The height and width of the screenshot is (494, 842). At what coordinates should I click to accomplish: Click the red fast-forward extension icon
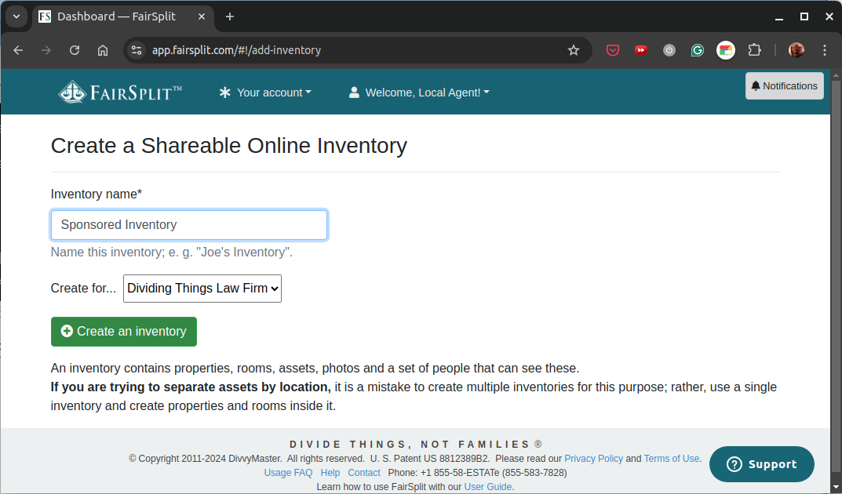pos(640,50)
